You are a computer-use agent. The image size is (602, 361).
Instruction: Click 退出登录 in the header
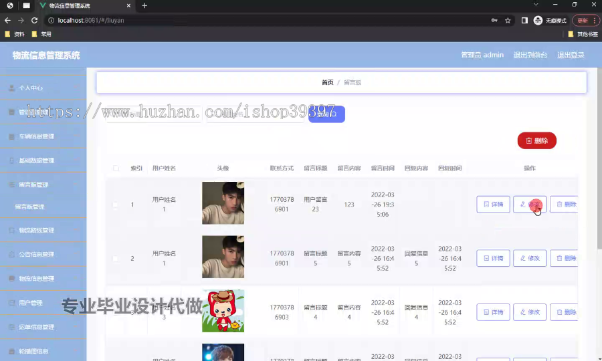coord(571,55)
